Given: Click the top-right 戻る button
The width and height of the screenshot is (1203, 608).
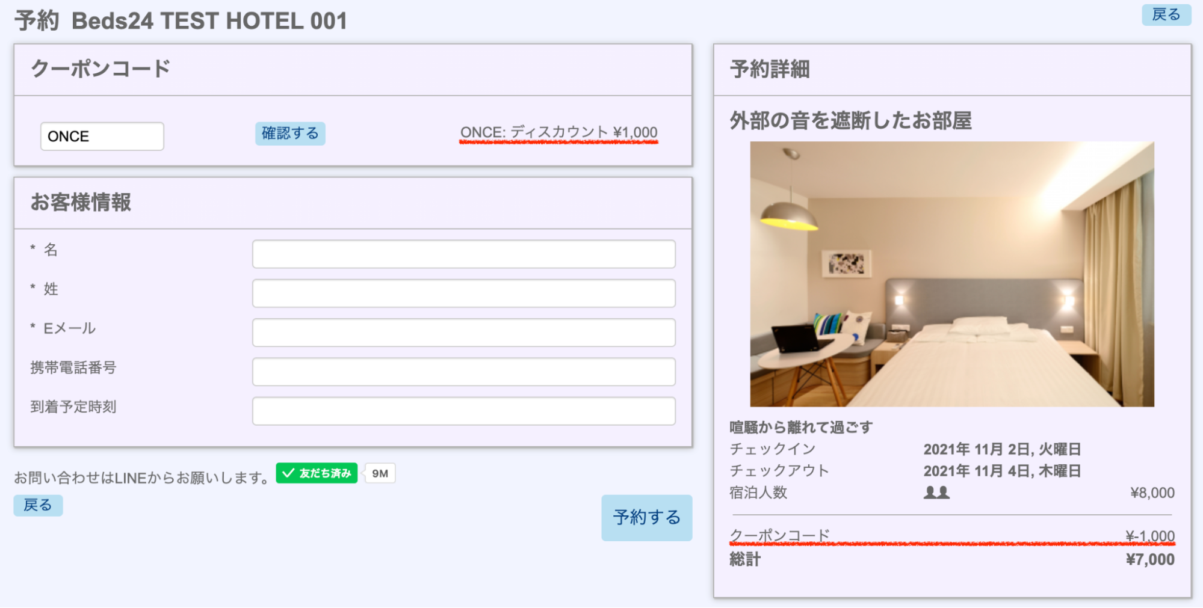Looking at the screenshot, I should [1166, 14].
